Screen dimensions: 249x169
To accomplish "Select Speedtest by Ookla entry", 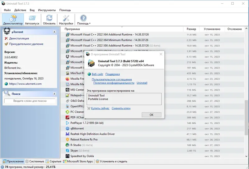I will [153, 156].
